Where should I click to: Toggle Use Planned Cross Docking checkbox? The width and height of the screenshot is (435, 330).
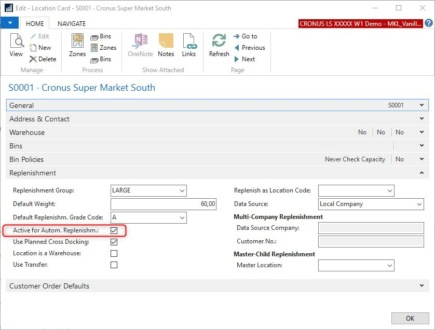(114, 242)
